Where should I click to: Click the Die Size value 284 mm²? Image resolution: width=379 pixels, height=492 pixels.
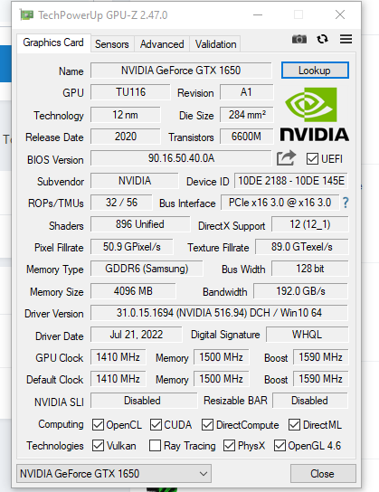[246, 115]
